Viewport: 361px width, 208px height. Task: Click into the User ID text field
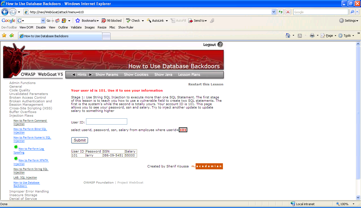tap(106, 121)
